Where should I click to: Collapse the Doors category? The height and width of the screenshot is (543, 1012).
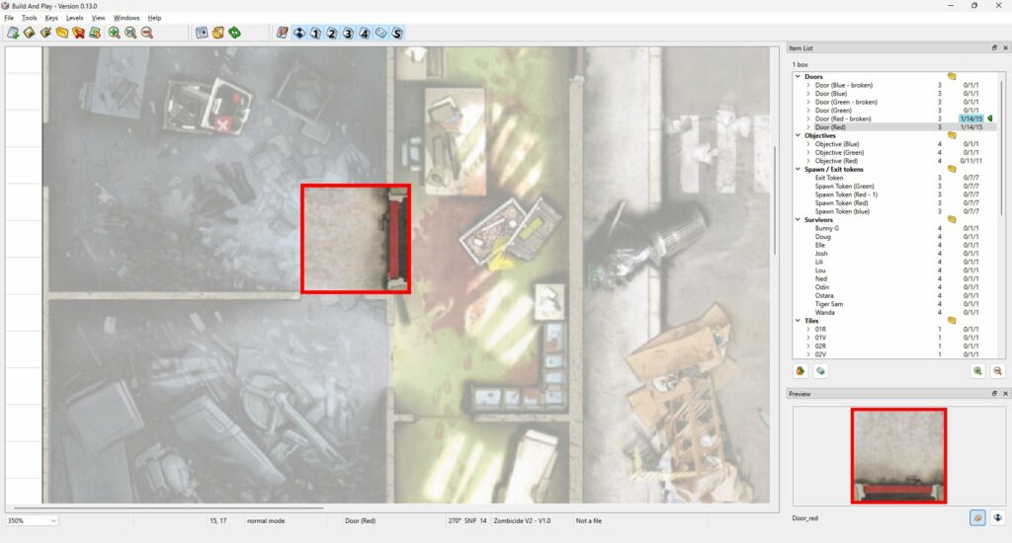coord(799,77)
